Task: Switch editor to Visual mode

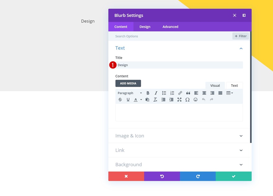Action: coord(215,85)
